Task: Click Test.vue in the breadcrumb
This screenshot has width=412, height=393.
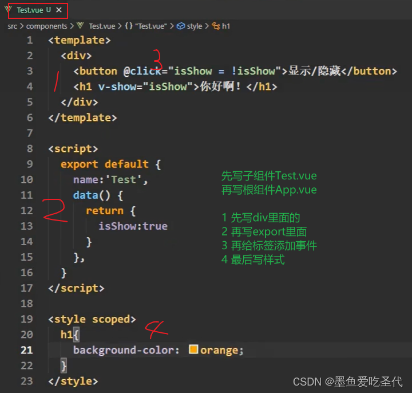Action: 102,26
